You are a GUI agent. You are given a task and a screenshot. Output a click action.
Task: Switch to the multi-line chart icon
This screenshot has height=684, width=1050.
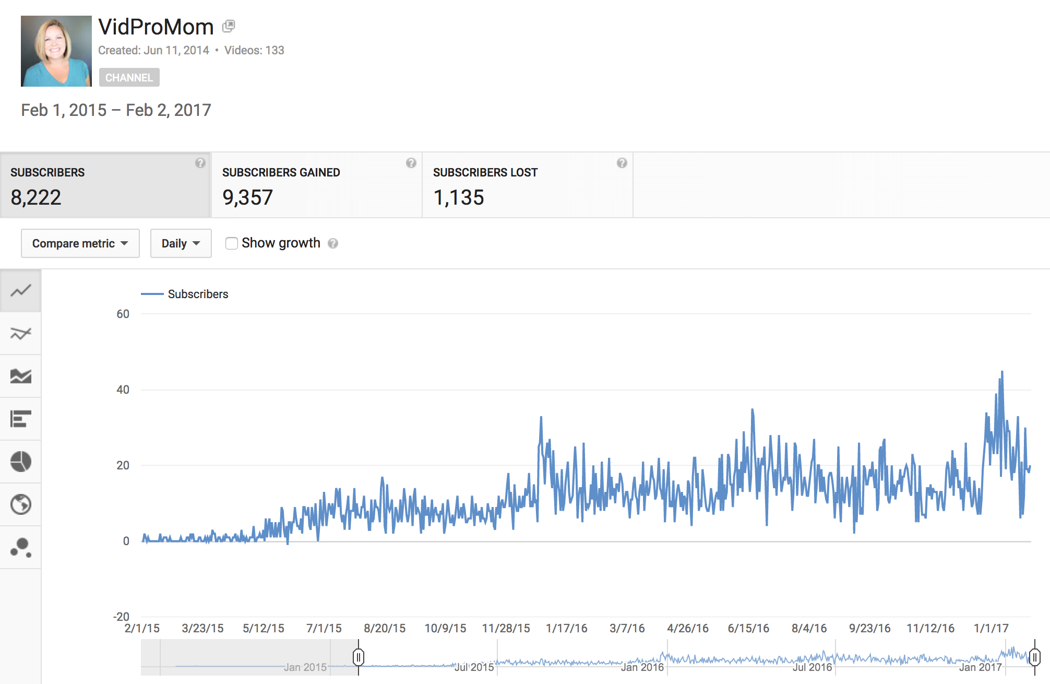21,334
